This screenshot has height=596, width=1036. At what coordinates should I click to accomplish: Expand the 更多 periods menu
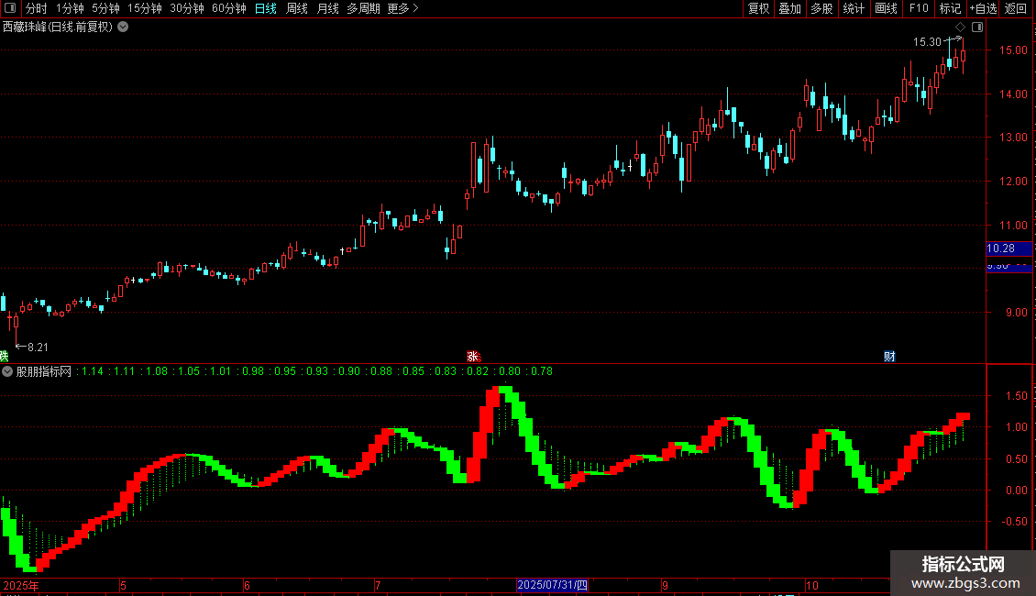[402, 8]
